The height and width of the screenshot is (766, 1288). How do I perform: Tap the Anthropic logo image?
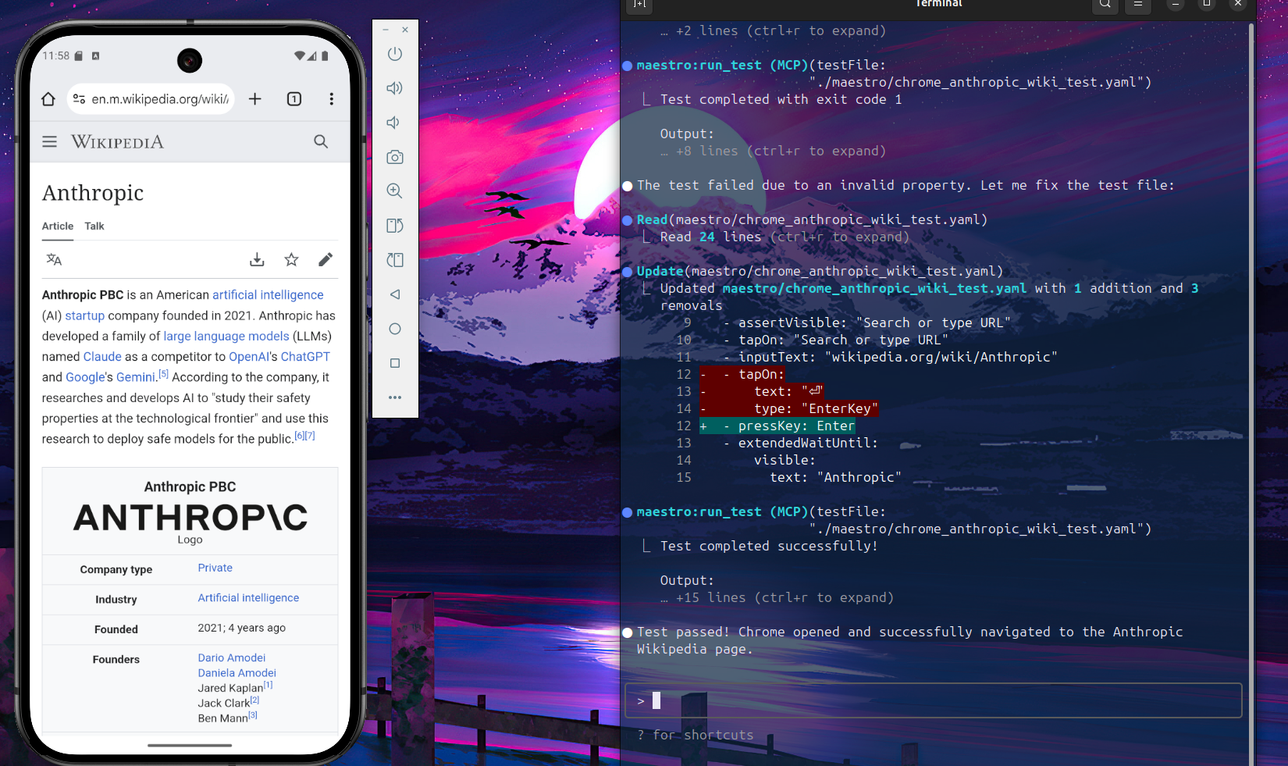pyautogui.click(x=190, y=518)
